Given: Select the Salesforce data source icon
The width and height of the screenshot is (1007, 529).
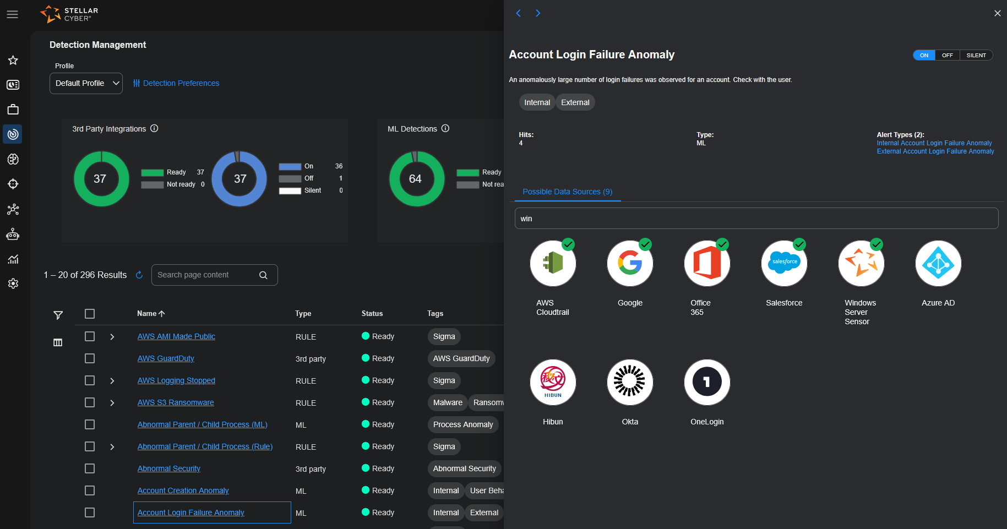Looking at the screenshot, I should pos(784,264).
